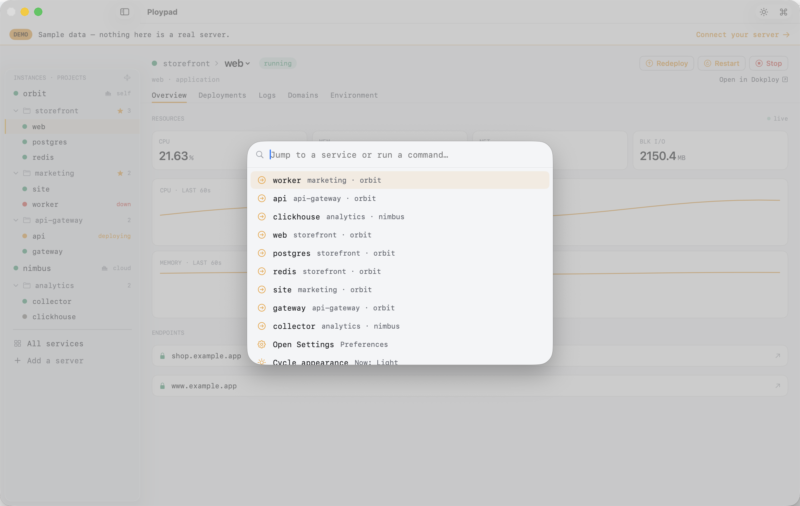This screenshot has width=800, height=506.
Task: Select the redis service in sidebar
Action: click(72, 157)
